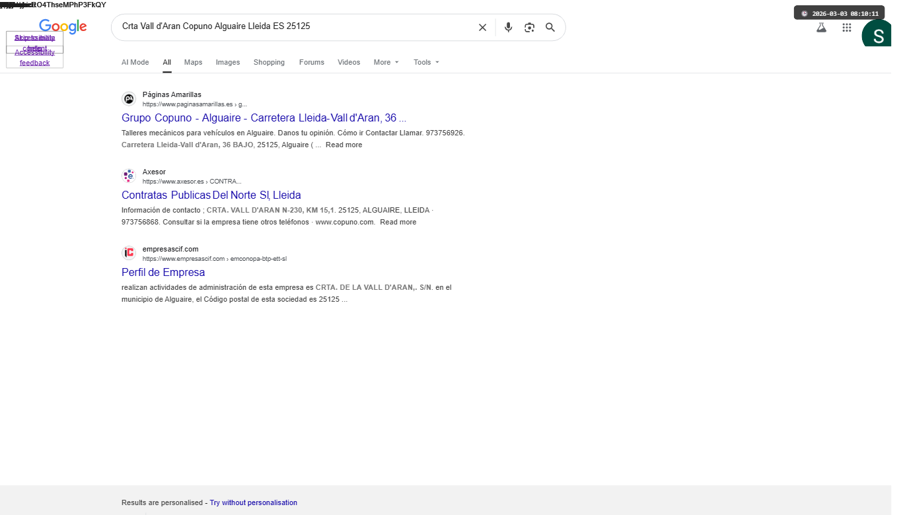The image size is (903, 515).
Task: Click the Páginas Amarillas site name
Action: (172, 94)
